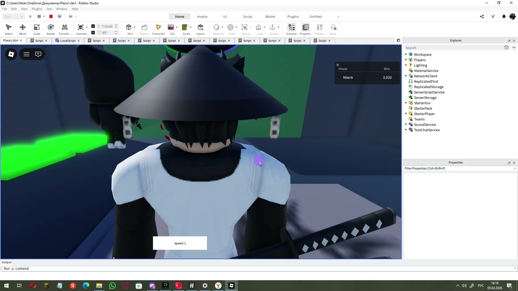Pick the Transform tool
The width and height of the screenshot is (518, 291).
(x=65, y=29)
